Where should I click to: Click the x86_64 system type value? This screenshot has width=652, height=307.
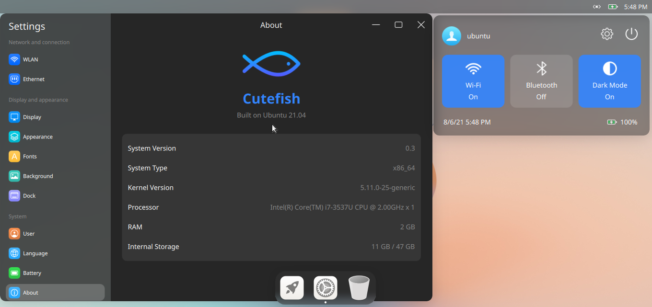pos(404,168)
